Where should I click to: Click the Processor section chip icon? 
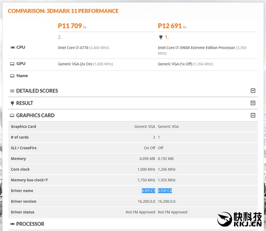tap(12, 224)
